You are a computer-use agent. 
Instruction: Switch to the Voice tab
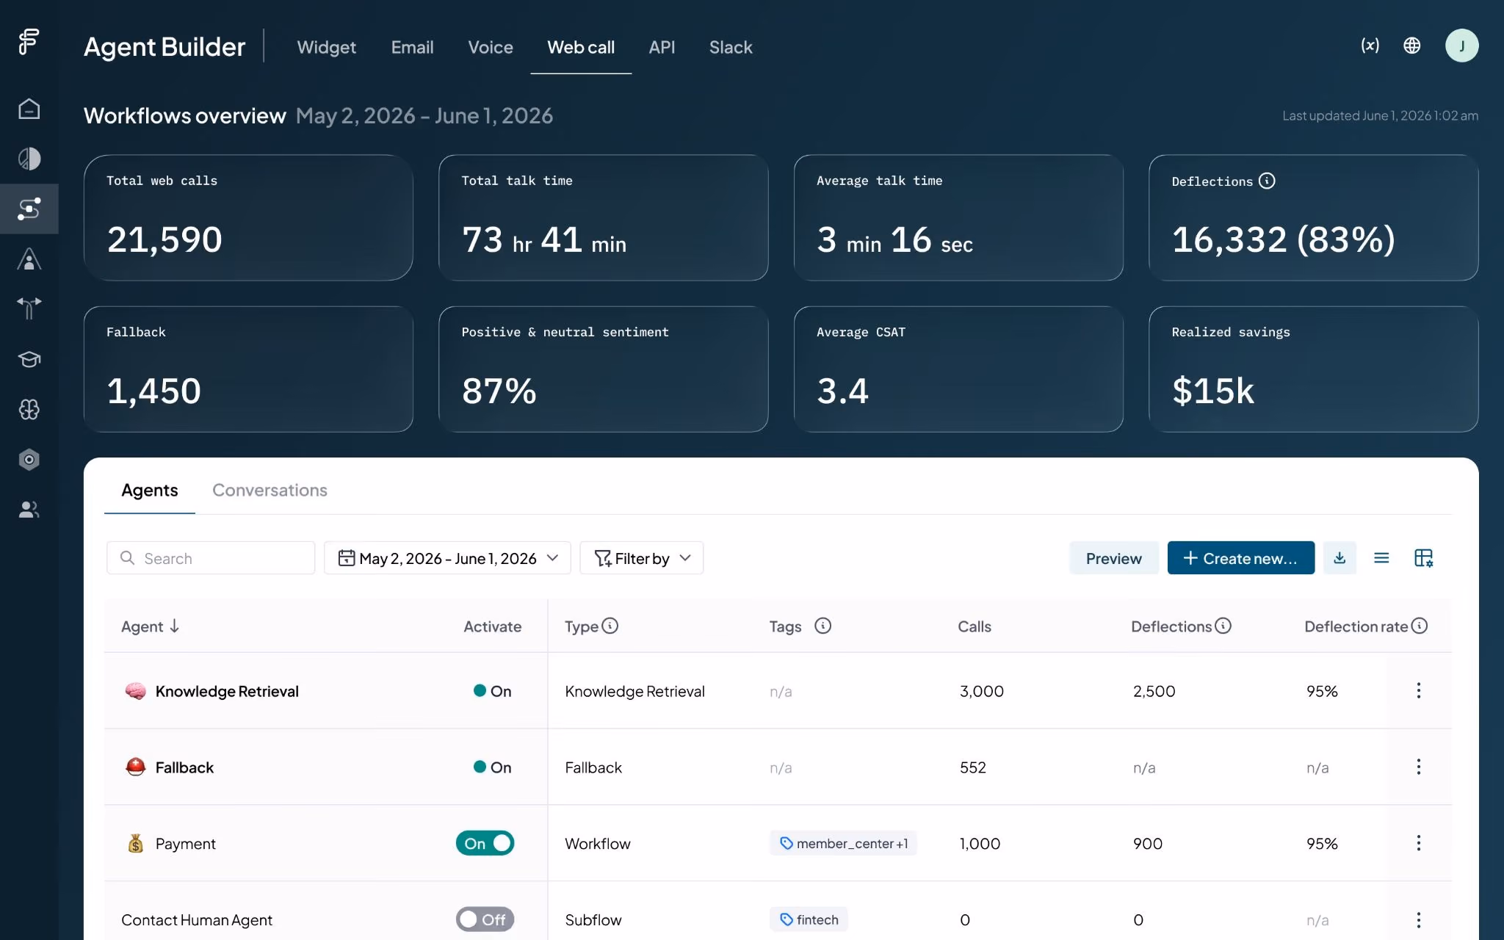(x=490, y=47)
